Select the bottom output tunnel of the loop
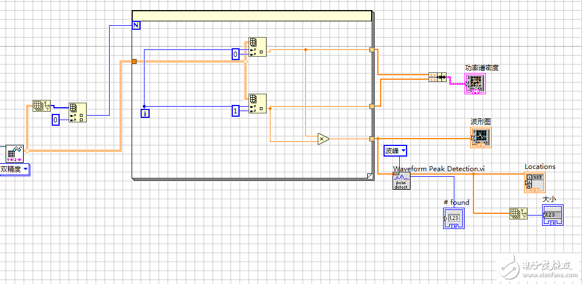Image resolution: width=582 pixels, height=284 pixels. (x=372, y=139)
